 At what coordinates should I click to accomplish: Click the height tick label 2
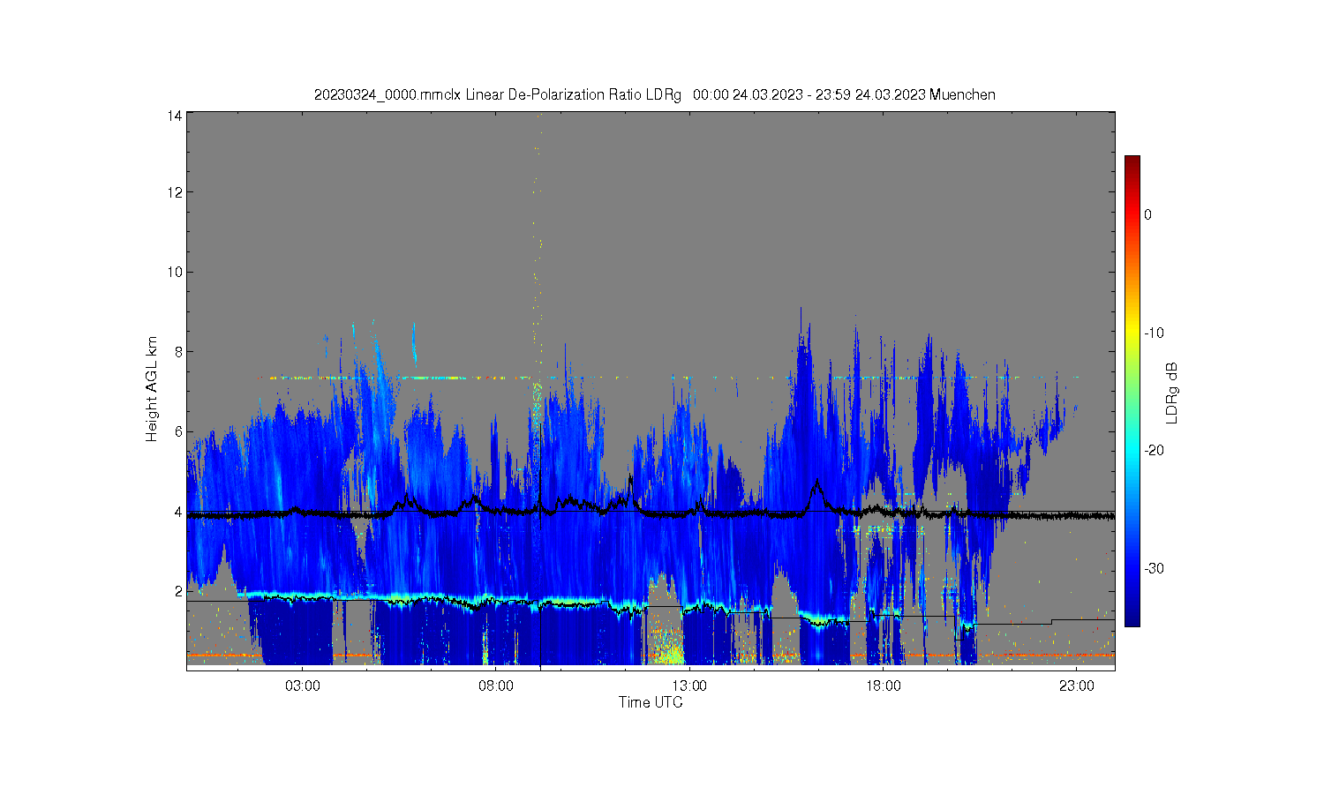click(178, 591)
